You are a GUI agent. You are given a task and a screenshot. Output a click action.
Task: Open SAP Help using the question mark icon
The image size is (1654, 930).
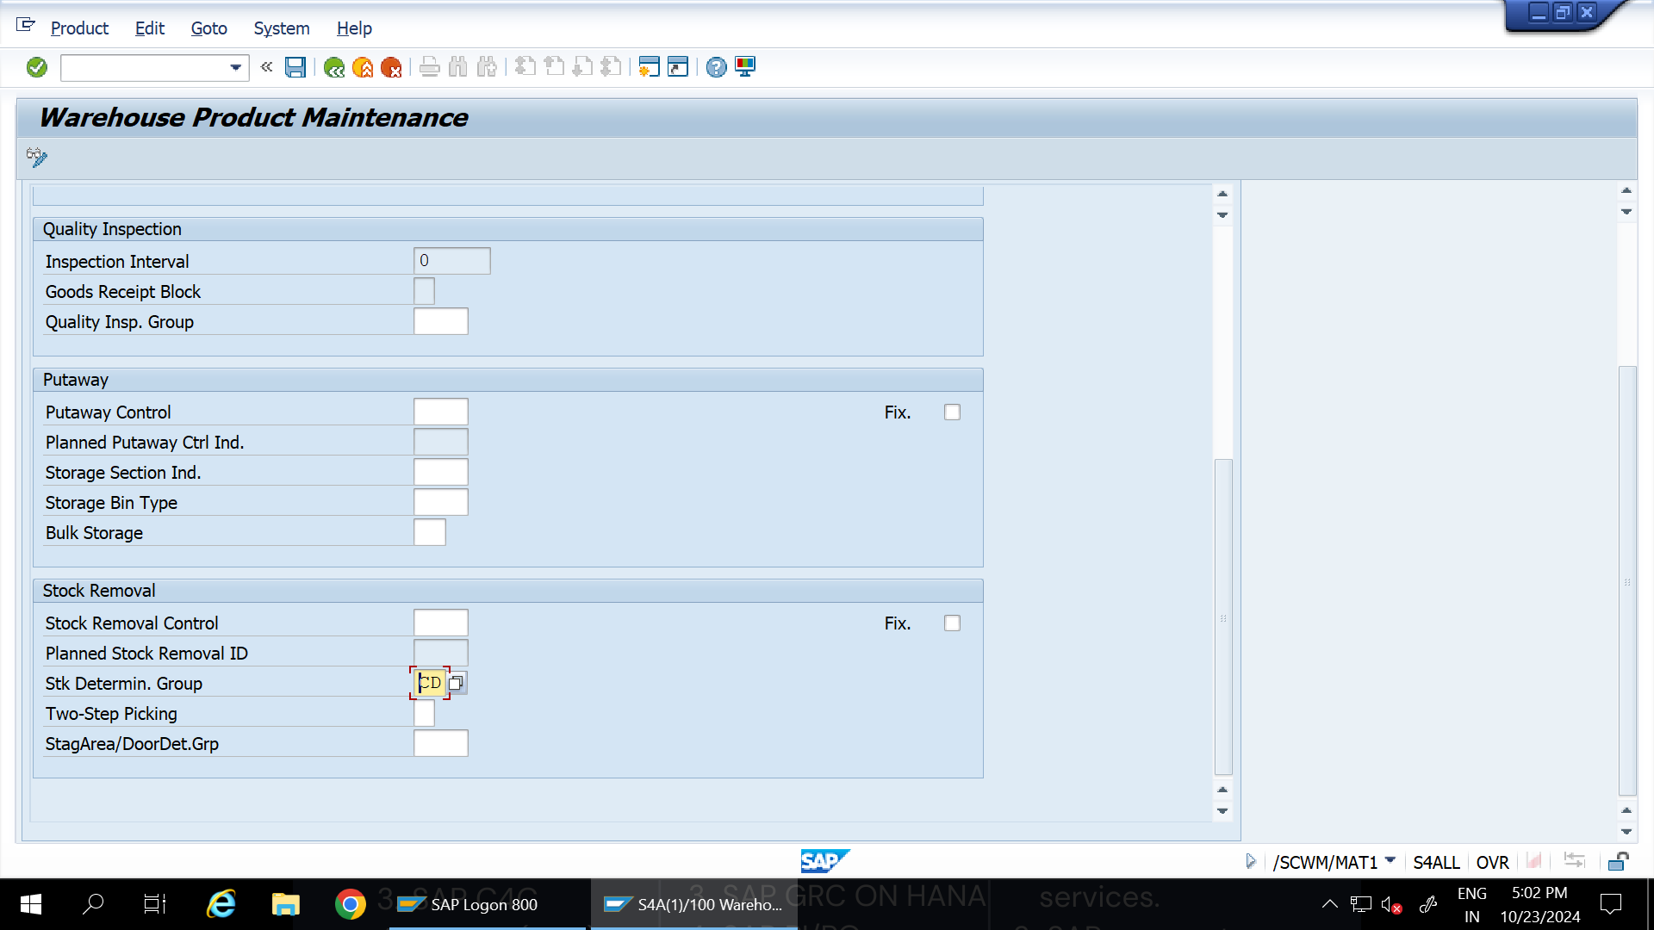(x=716, y=67)
